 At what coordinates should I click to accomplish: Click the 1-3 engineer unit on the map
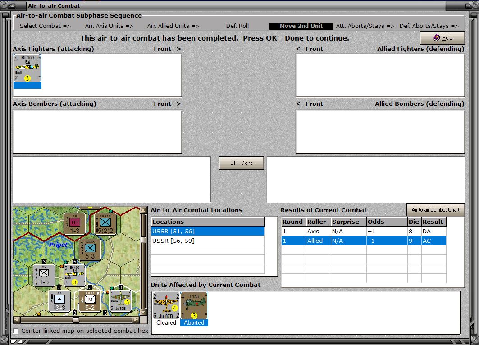pos(74,224)
